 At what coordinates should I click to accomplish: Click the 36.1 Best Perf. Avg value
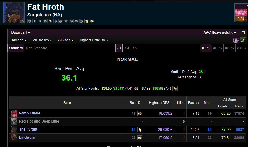point(69,78)
